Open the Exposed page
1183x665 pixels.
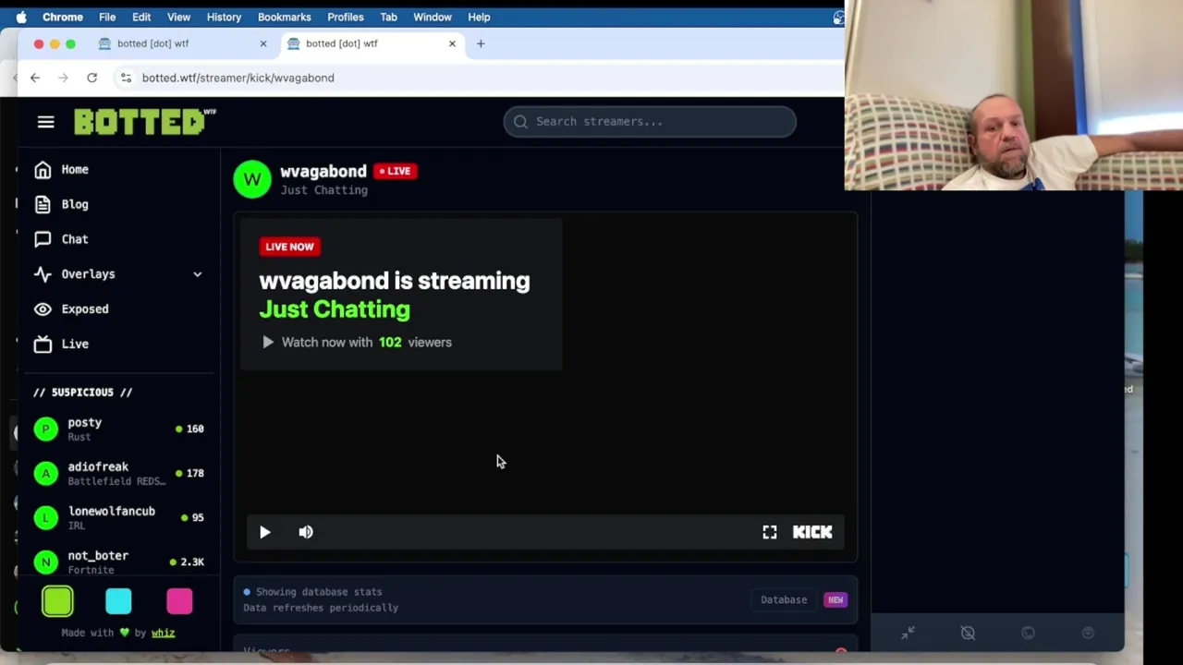pyautogui.click(x=84, y=309)
